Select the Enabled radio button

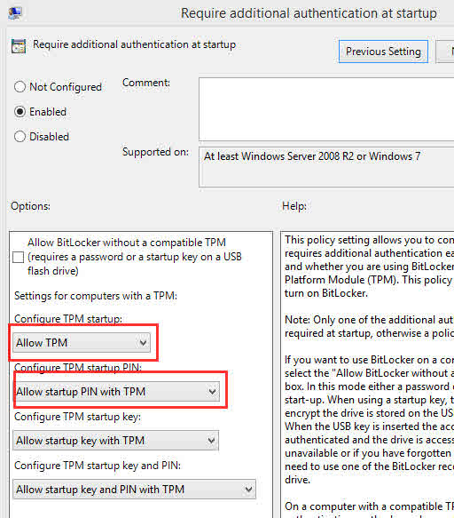(x=20, y=112)
